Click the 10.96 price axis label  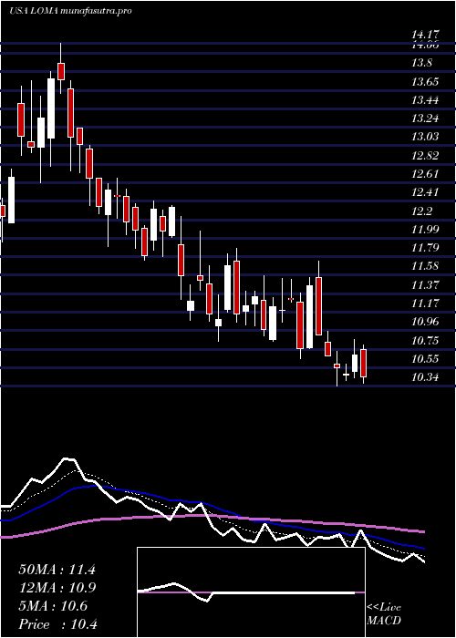pos(424,322)
